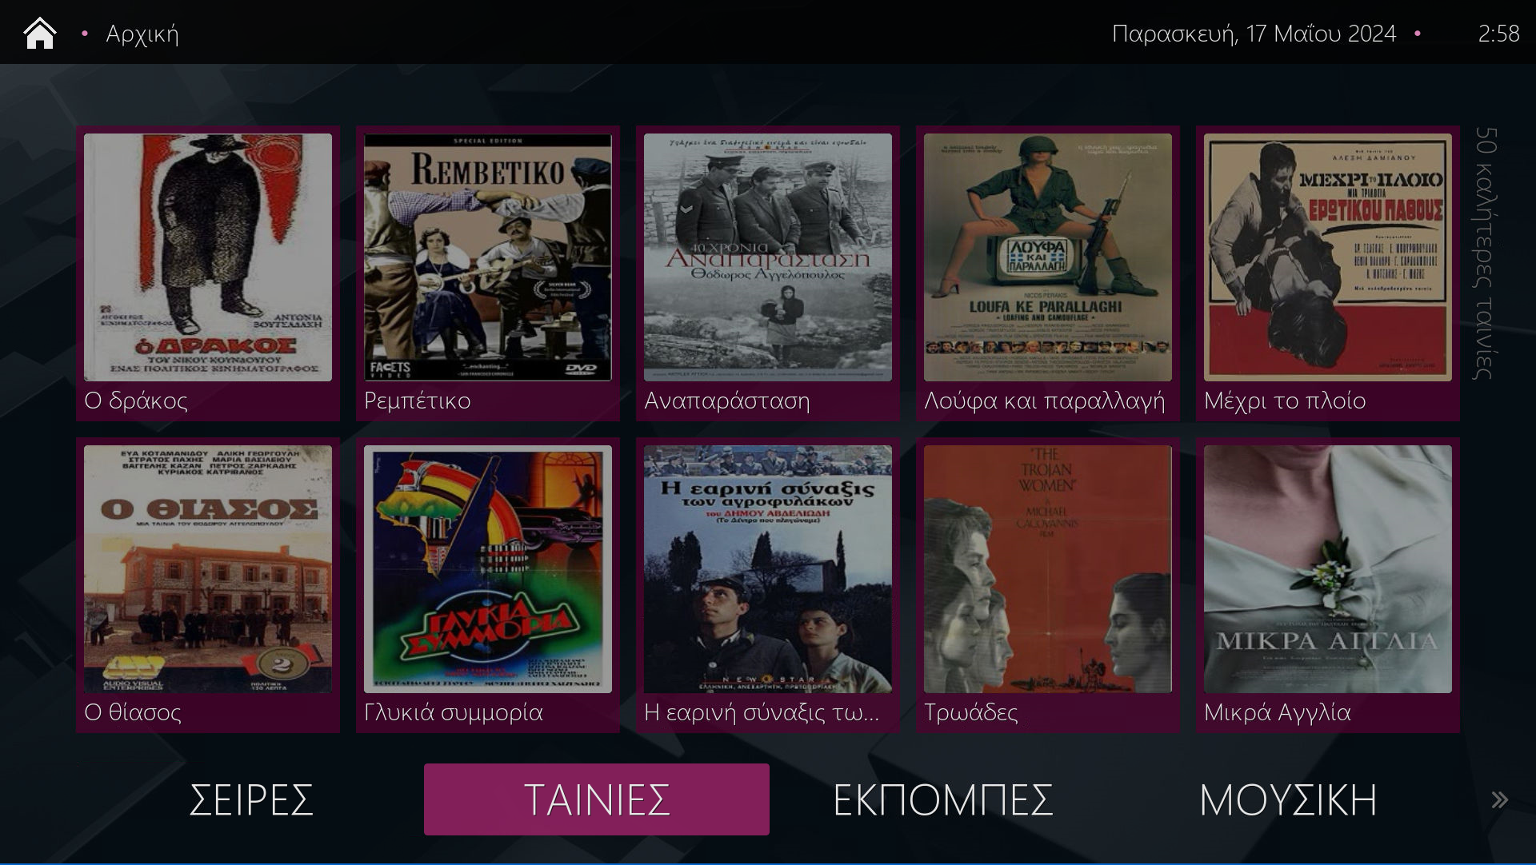Screen dimensions: 1536x865
Task: Select the Μικρά Αγγλία film thumbnail
Action: [1328, 585]
